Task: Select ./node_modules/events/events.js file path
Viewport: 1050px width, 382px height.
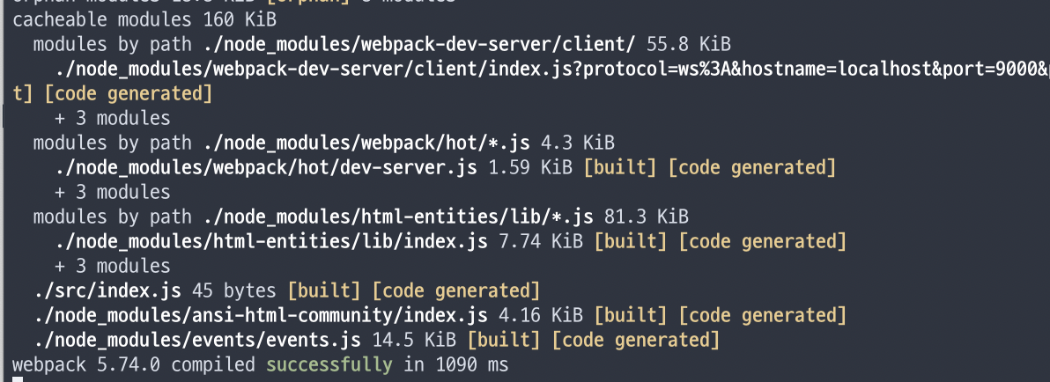Action: 197,340
